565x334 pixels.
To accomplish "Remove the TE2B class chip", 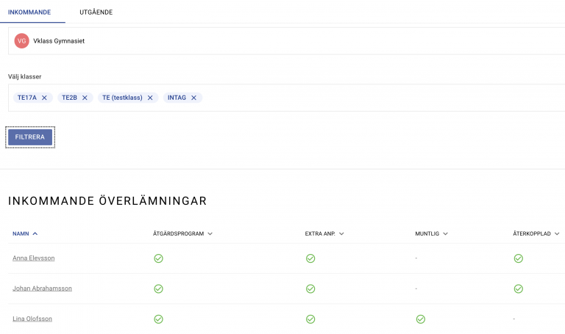I will (x=85, y=98).
